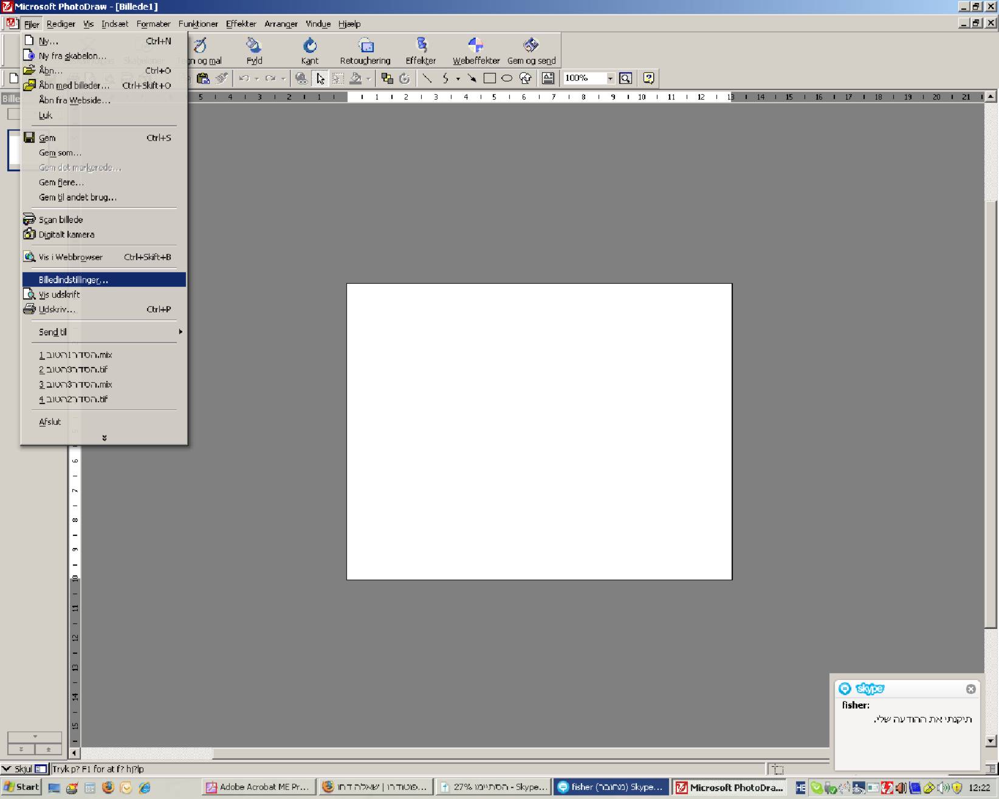Open the Gem og send tool
Screen dimensions: 999x799
click(531, 51)
